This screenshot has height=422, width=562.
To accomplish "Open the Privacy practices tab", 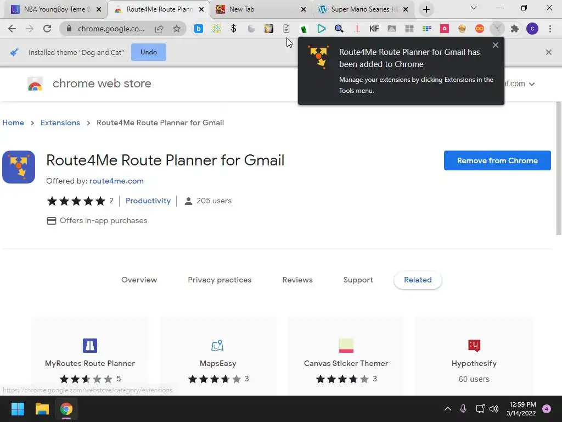I will click(x=220, y=280).
